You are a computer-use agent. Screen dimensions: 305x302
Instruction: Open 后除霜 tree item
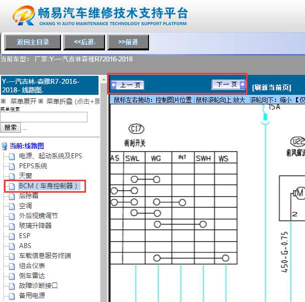(28, 196)
